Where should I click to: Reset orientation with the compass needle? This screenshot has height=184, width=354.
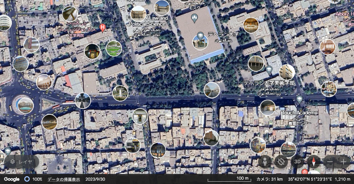tap(313, 162)
